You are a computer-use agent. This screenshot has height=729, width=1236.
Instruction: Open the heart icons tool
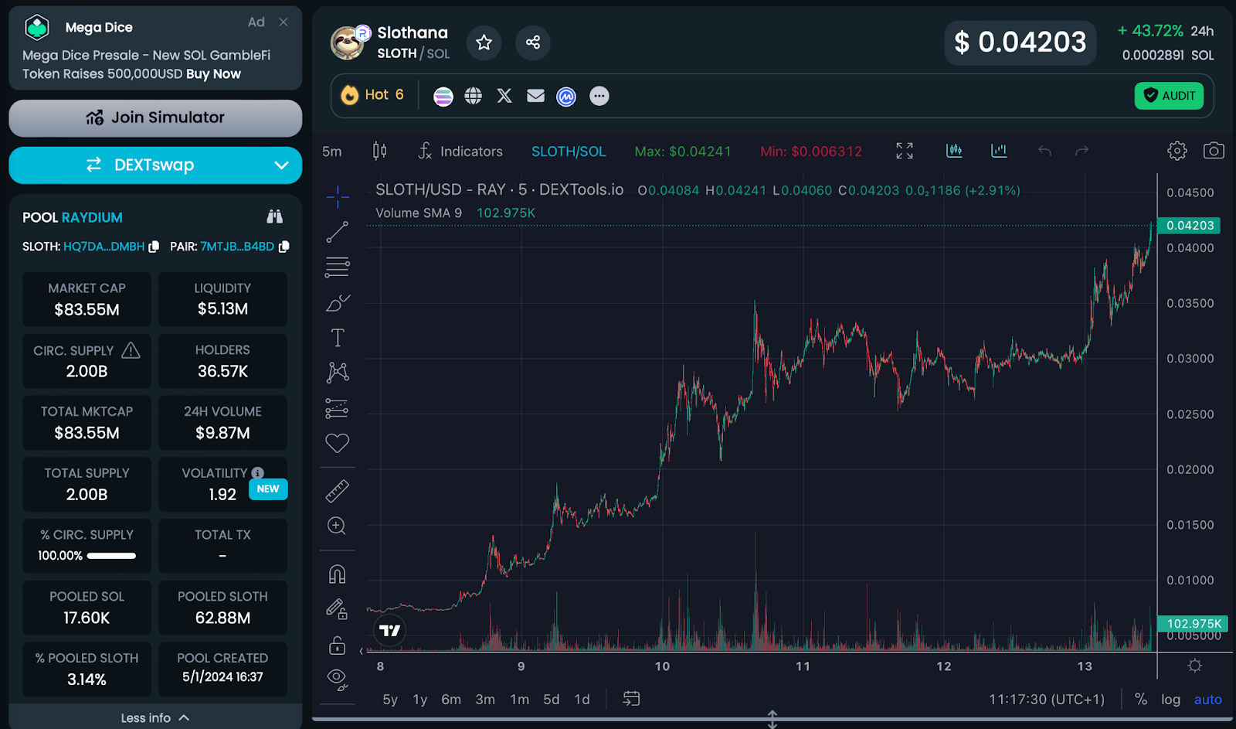338,443
